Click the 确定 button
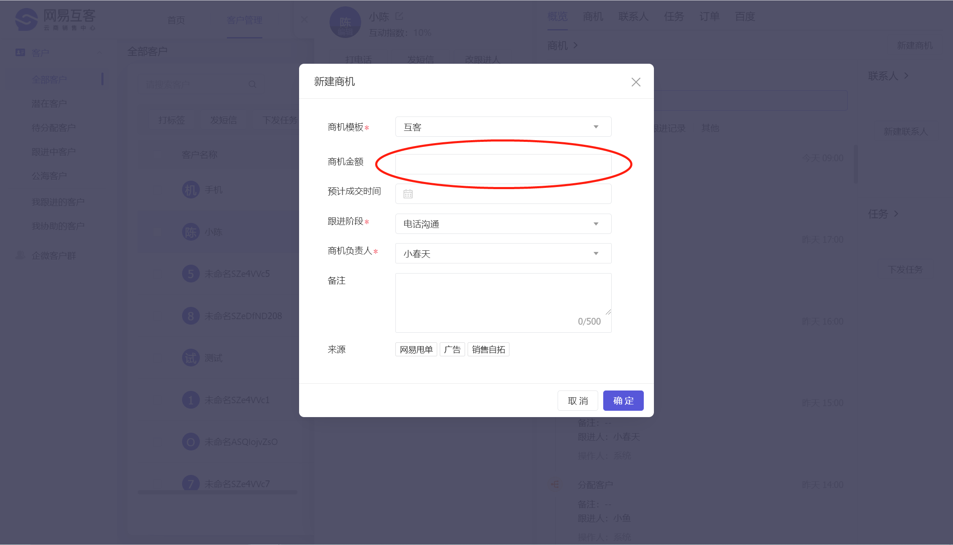The height and width of the screenshot is (545, 953). pyautogui.click(x=623, y=401)
